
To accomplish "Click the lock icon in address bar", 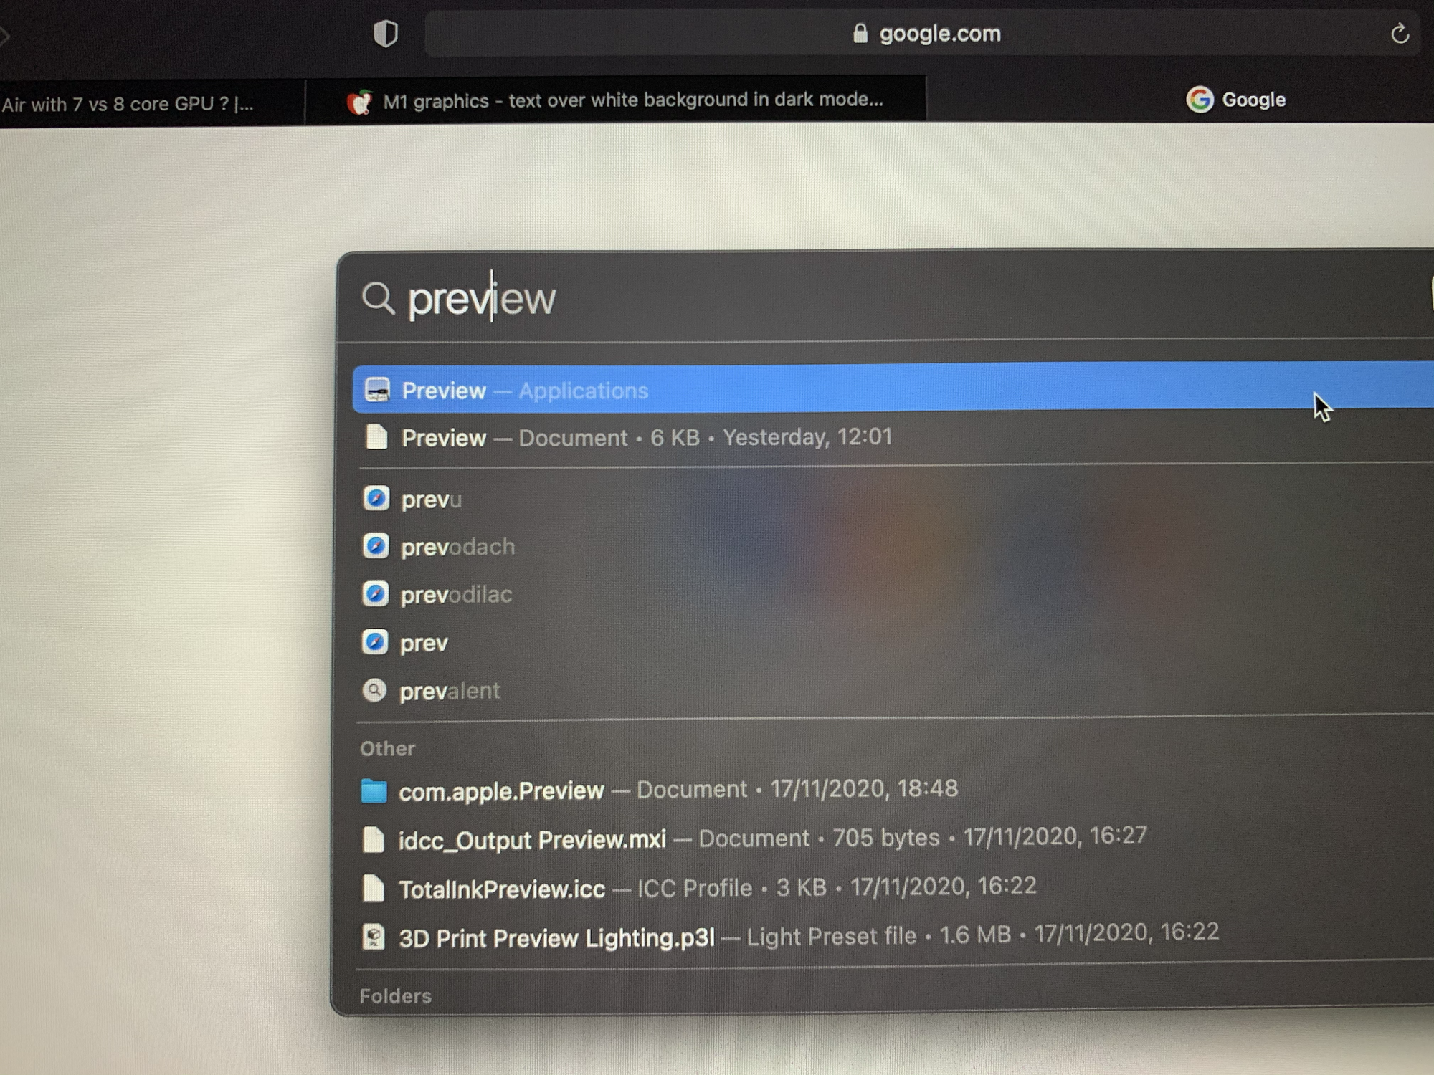I will tap(860, 34).
